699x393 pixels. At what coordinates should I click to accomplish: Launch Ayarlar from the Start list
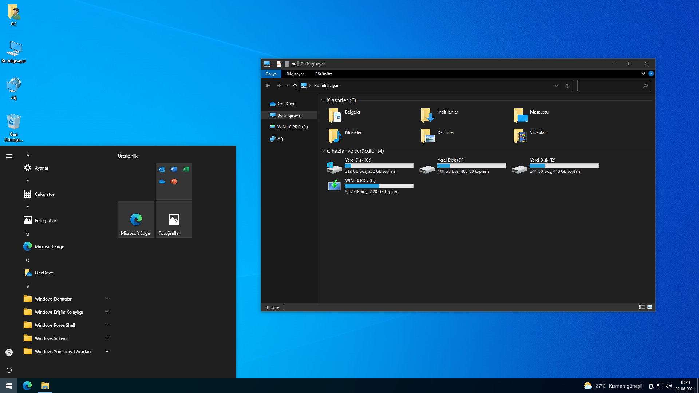tap(42, 168)
